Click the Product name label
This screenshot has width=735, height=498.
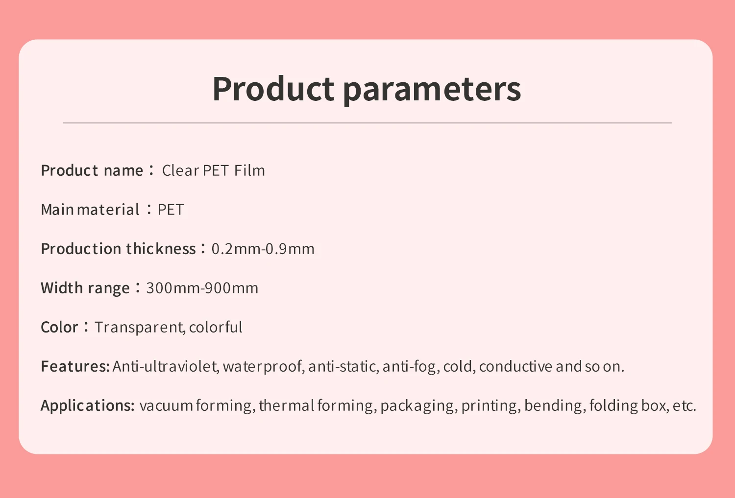point(92,170)
